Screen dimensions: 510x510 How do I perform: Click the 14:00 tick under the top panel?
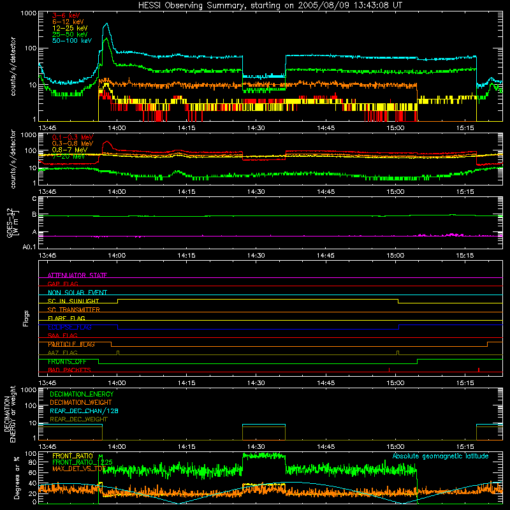click(x=117, y=128)
